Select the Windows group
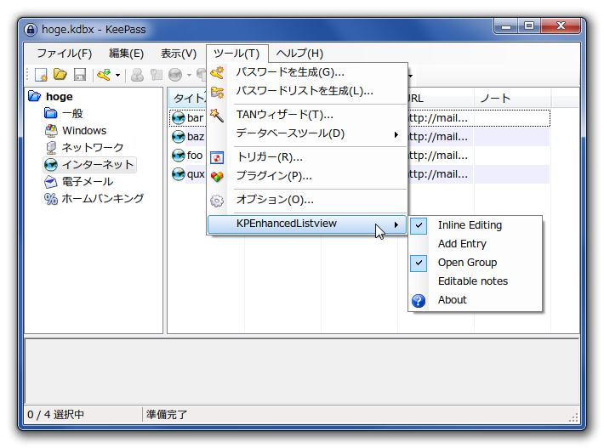This screenshot has height=448, width=604. [x=84, y=131]
